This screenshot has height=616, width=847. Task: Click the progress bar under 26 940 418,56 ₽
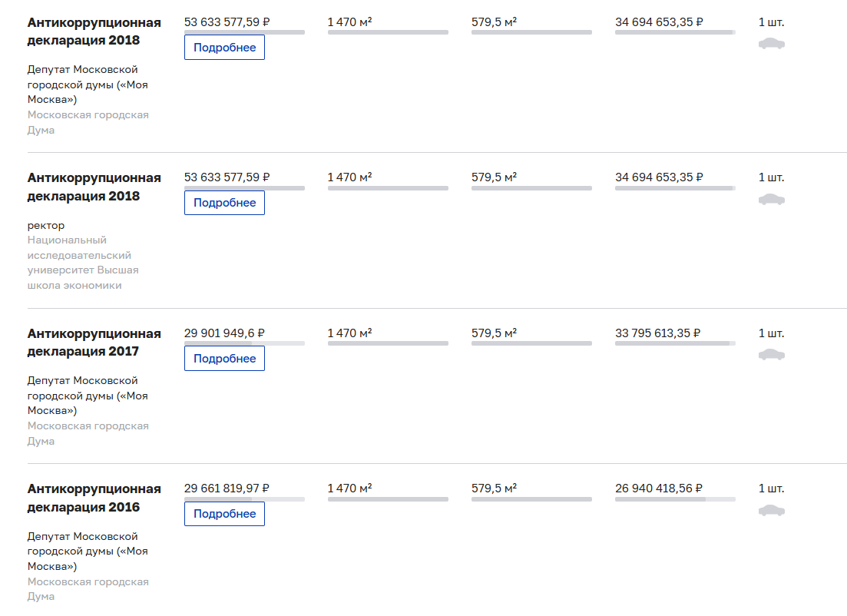click(675, 499)
